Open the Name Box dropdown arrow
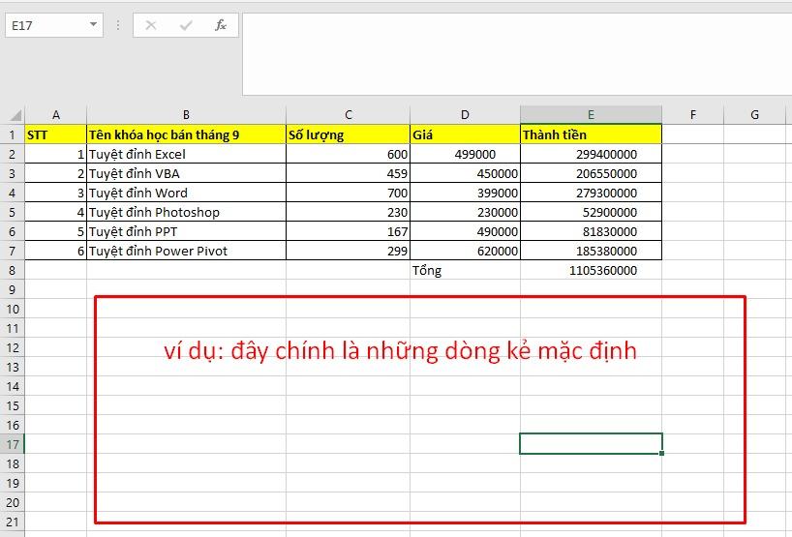Screen dimensions: 792x537 [93, 24]
